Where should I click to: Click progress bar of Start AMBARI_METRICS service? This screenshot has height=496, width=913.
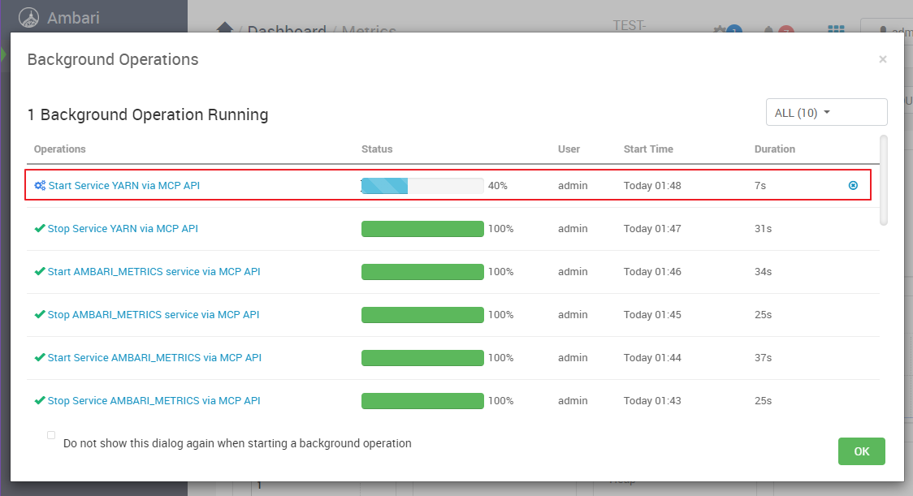[422, 272]
